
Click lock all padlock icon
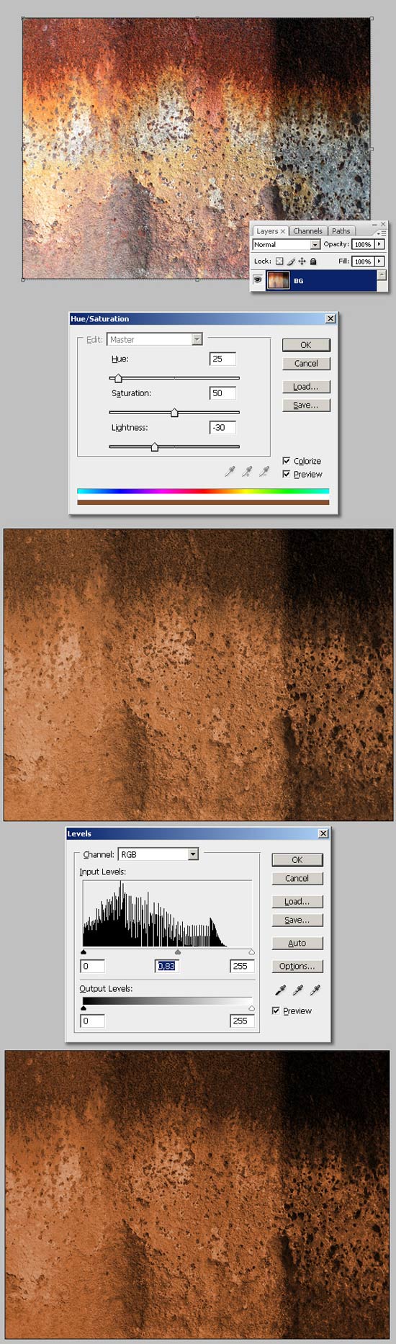pyautogui.click(x=313, y=261)
